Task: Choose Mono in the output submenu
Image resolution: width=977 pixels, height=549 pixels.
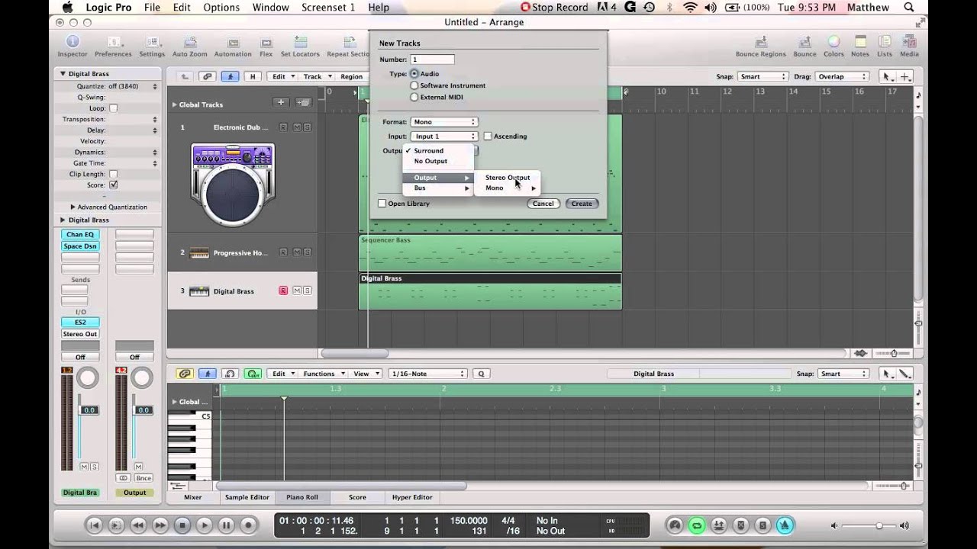Action: (507, 188)
